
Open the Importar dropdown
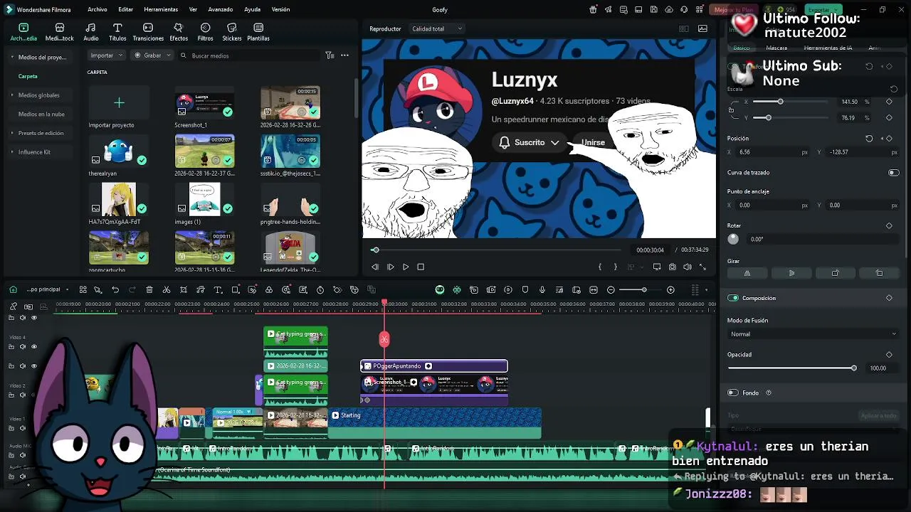click(x=107, y=55)
